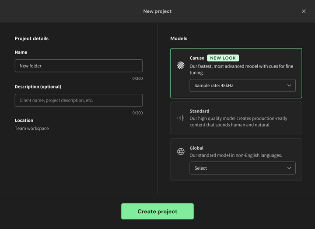This screenshot has height=229, width=315.
Task: Click the NEW LOOK badge
Action: pos(223,58)
